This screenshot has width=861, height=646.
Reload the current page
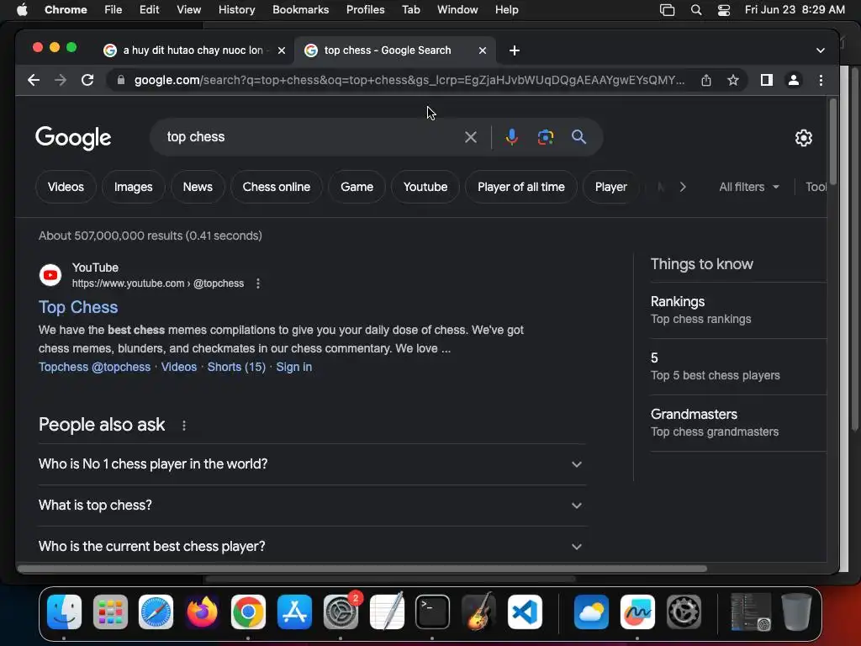coord(87,80)
